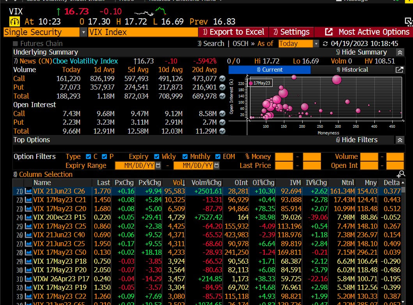The height and width of the screenshot is (305, 413).
Task: Open chart icon for VIX 17May23 C50
Action: point(28,253)
